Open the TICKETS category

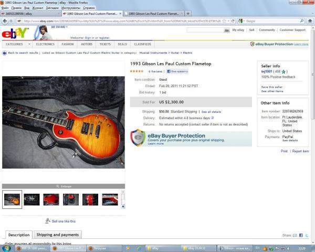pyautogui.click(x=105, y=44)
